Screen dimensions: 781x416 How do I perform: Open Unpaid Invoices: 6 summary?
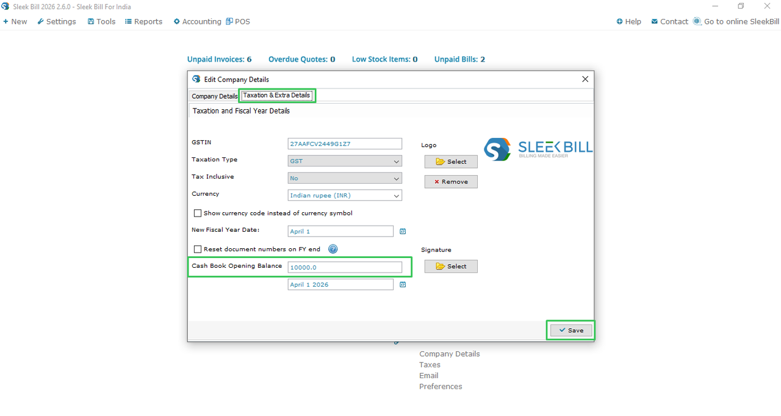tap(220, 59)
